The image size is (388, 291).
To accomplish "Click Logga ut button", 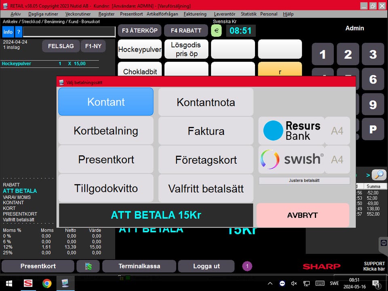I will click(x=207, y=266).
